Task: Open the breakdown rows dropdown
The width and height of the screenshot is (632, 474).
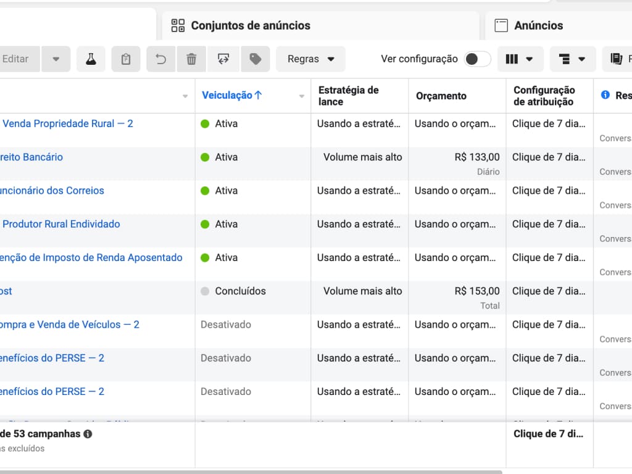Action: [x=573, y=59]
